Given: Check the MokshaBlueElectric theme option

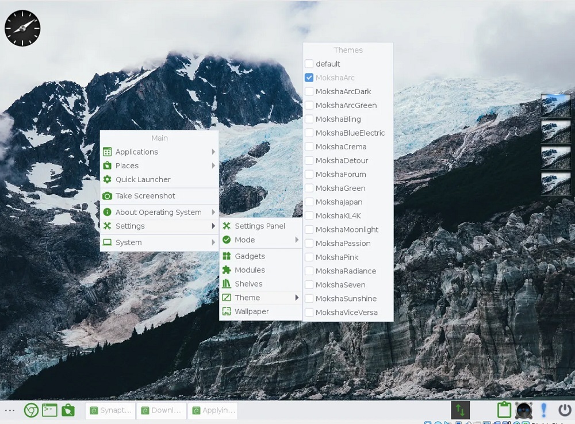Looking at the screenshot, I should pyautogui.click(x=309, y=133).
